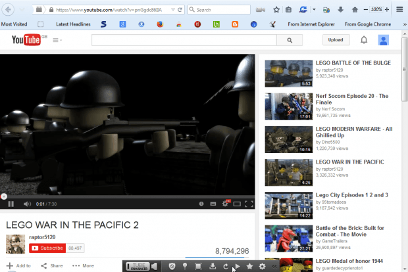Open the video player settings gear
The height and width of the screenshot is (272, 408).
click(x=224, y=204)
